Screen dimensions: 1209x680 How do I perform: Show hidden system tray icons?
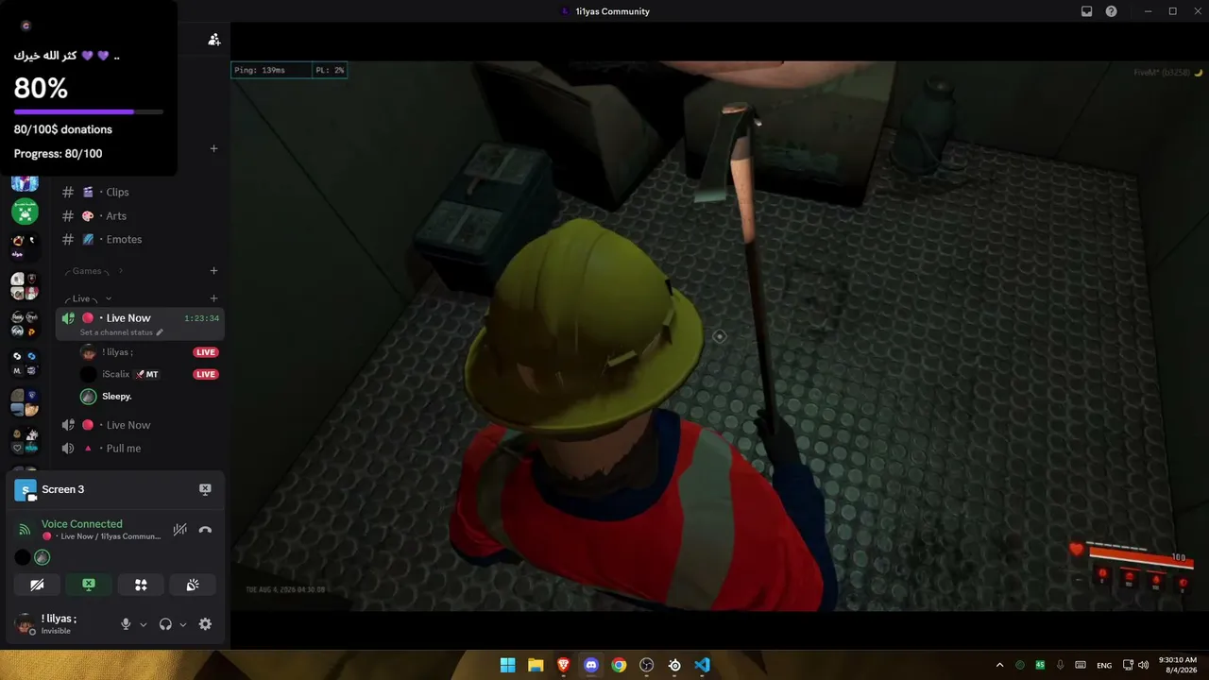(999, 665)
